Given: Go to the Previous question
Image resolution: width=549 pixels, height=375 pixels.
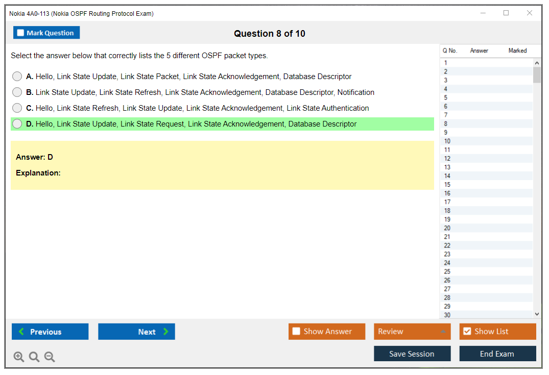Looking at the screenshot, I should pos(50,332).
